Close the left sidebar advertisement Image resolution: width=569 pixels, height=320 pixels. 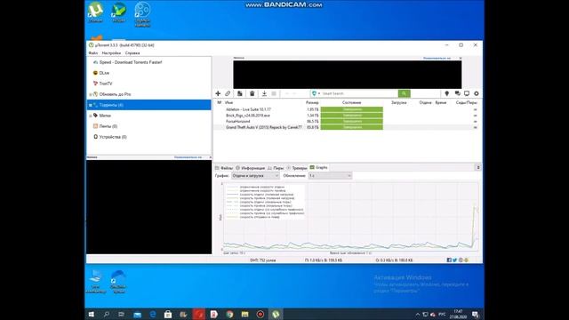point(210,157)
